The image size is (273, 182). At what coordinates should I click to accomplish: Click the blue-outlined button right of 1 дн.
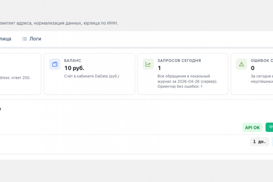(x=272, y=142)
